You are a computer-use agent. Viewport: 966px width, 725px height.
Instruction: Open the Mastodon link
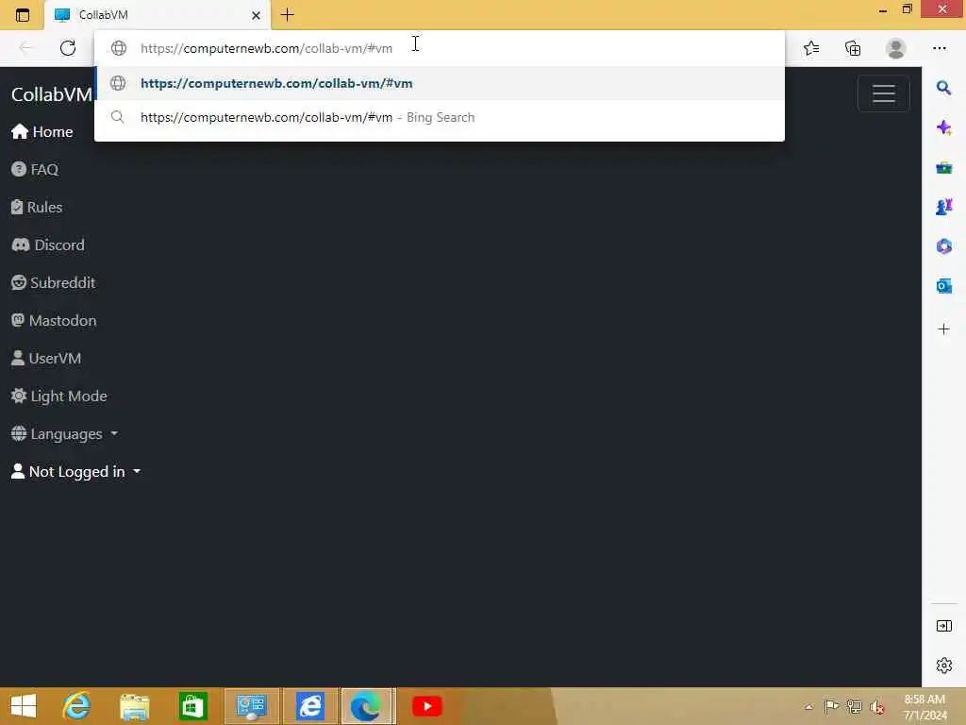point(54,321)
